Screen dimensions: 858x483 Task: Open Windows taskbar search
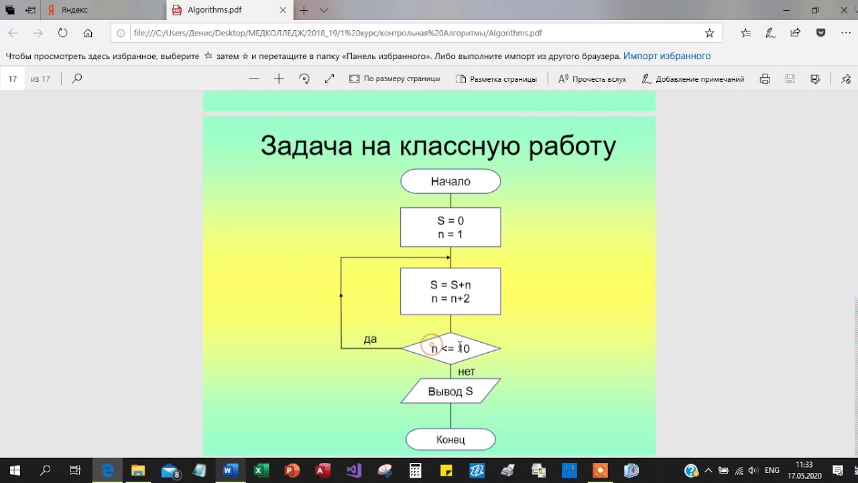pos(46,470)
